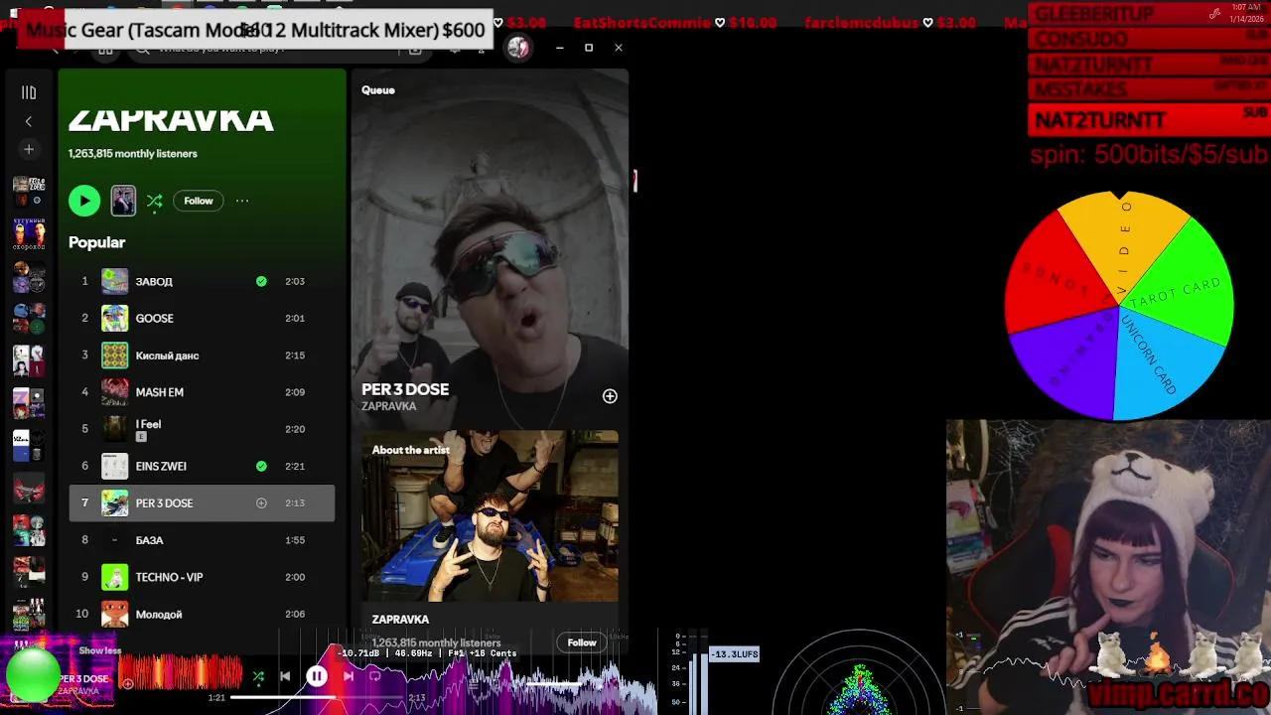Add PER 3 DOSE row to Liked Songs
Viewport: 1271px width, 715px height.
click(261, 502)
